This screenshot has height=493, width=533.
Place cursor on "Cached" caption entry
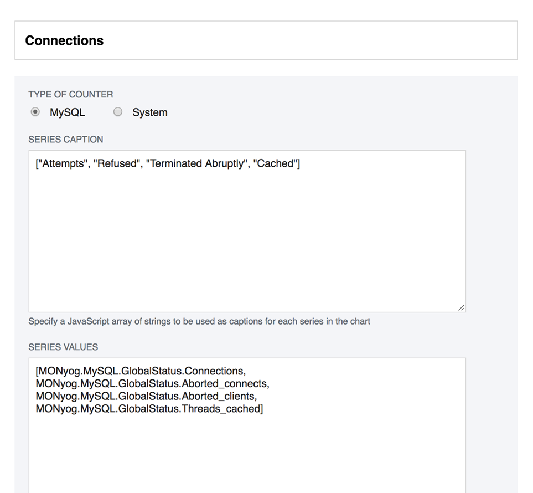275,163
